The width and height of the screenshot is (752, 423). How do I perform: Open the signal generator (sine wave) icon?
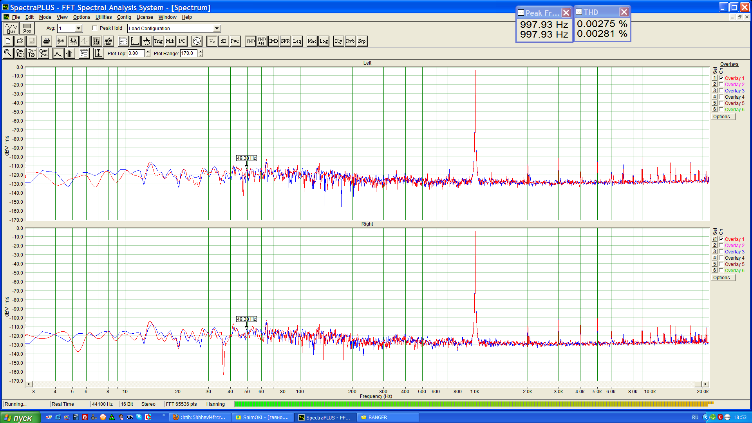(197, 41)
